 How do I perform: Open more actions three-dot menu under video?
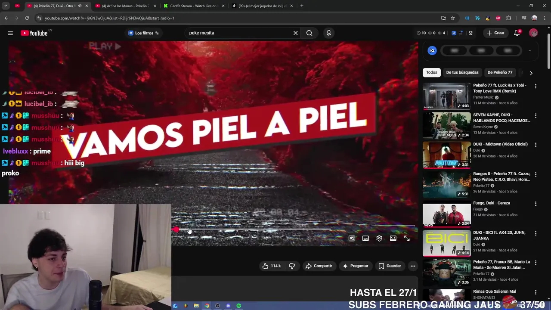(x=413, y=266)
